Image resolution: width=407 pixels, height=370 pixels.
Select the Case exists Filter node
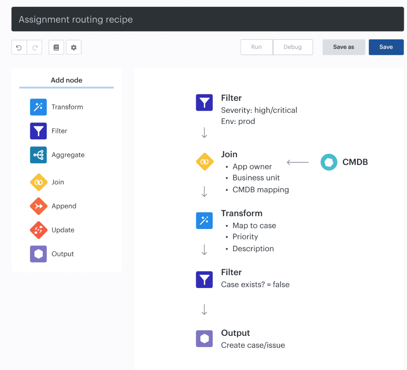point(204,279)
